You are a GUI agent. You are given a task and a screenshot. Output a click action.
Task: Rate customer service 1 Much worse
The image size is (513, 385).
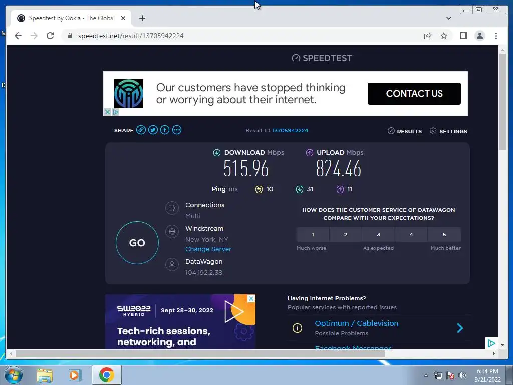pyautogui.click(x=313, y=235)
